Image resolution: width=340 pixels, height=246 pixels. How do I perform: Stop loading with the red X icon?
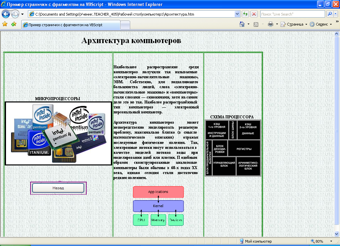coord(254,14)
